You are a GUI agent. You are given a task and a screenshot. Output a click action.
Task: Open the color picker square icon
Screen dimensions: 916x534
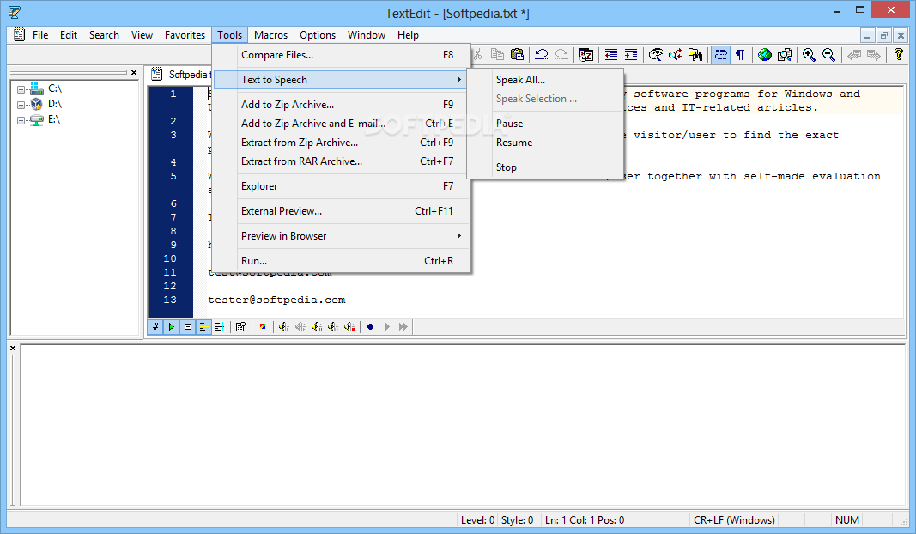pyautogui.click(x=263, y=326)
